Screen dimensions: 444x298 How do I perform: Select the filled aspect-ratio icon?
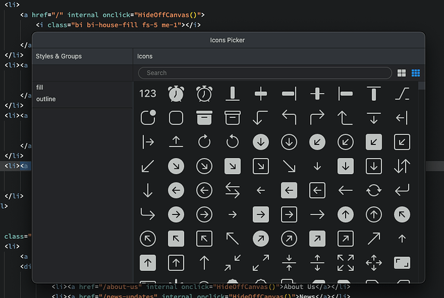click(402, 263)
